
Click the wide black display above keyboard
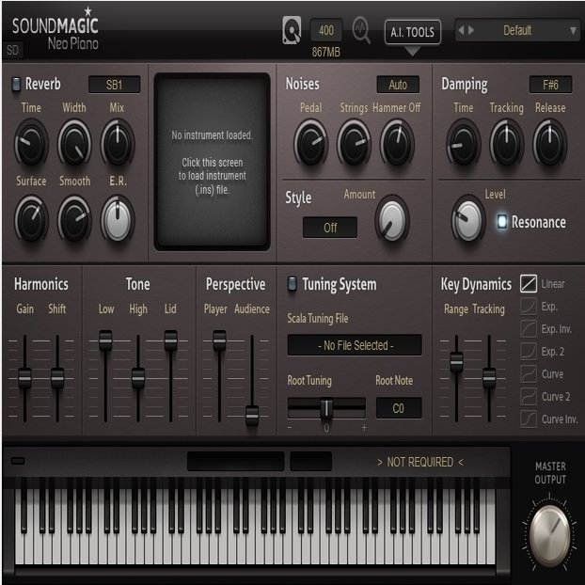(x=236, y=461)
